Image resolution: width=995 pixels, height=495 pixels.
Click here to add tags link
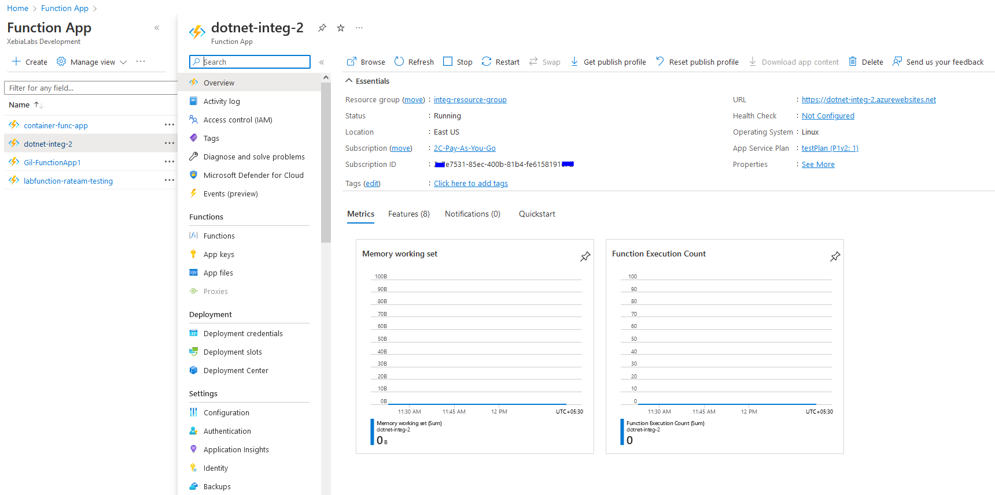point(471,183)
